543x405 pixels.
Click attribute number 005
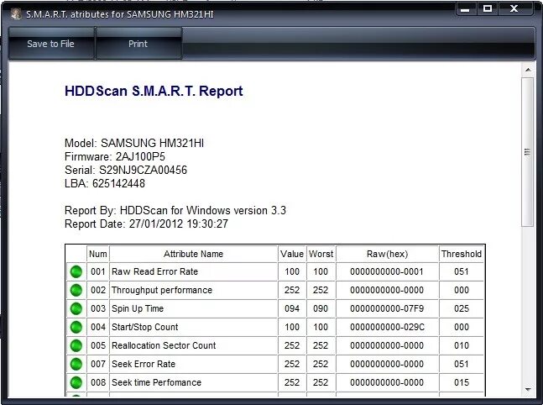(98, 345)
